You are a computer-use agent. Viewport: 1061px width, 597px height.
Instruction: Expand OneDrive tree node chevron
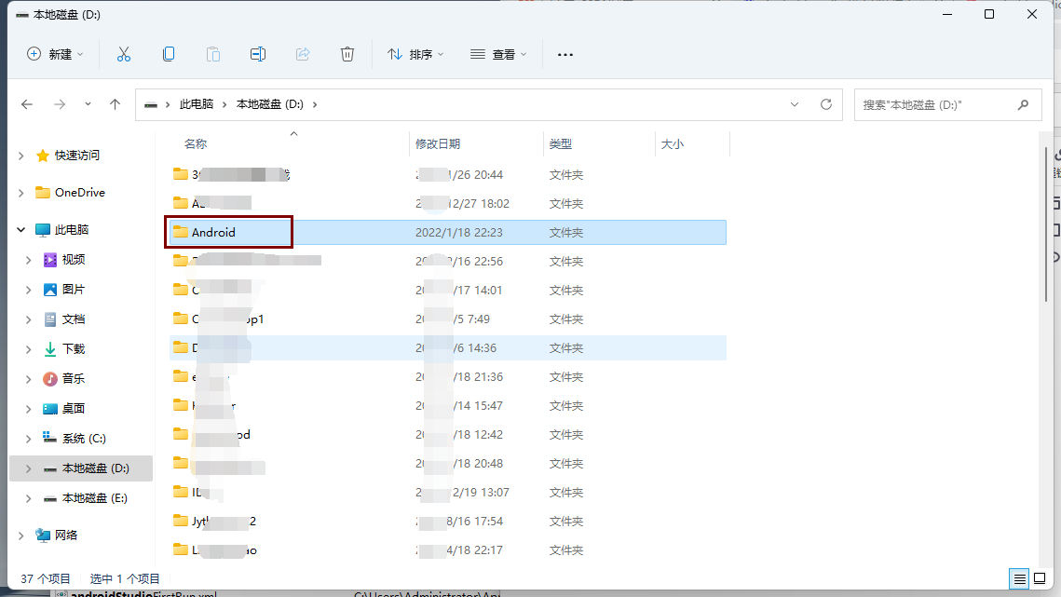(x=21, y=193)
